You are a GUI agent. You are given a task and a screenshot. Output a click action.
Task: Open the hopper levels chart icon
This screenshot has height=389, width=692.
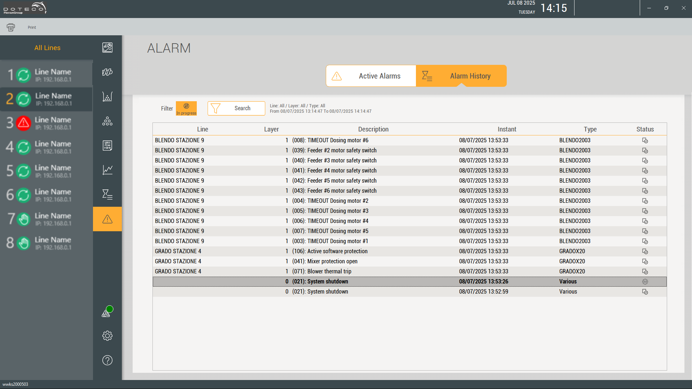coord(107,97)
